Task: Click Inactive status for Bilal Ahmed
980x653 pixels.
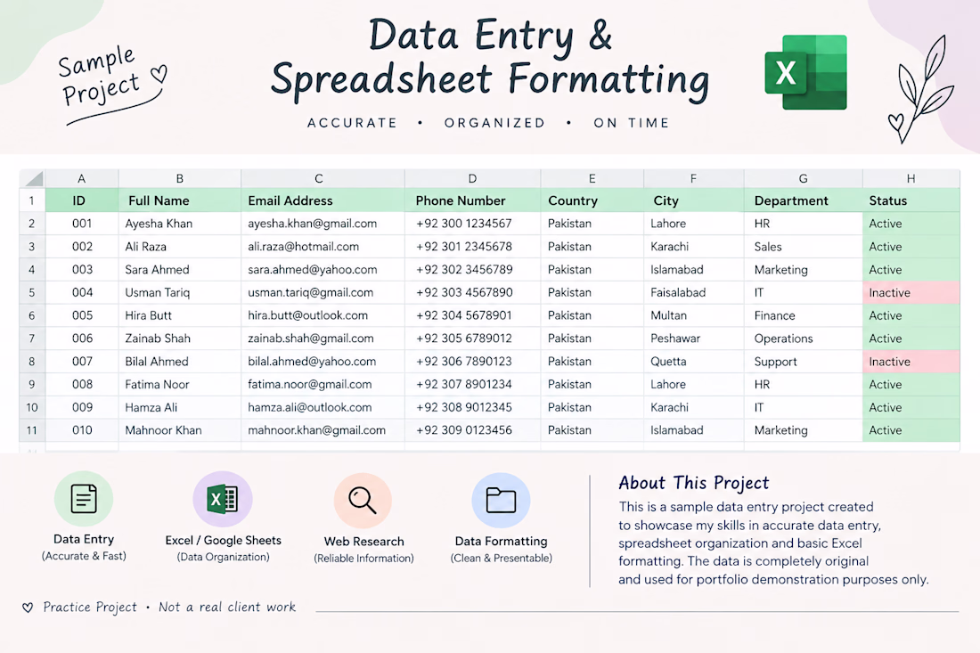Action: 911,361
